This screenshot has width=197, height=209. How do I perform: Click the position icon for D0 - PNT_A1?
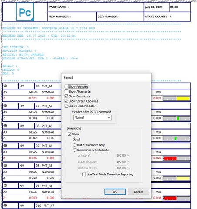tap(5, 86)
